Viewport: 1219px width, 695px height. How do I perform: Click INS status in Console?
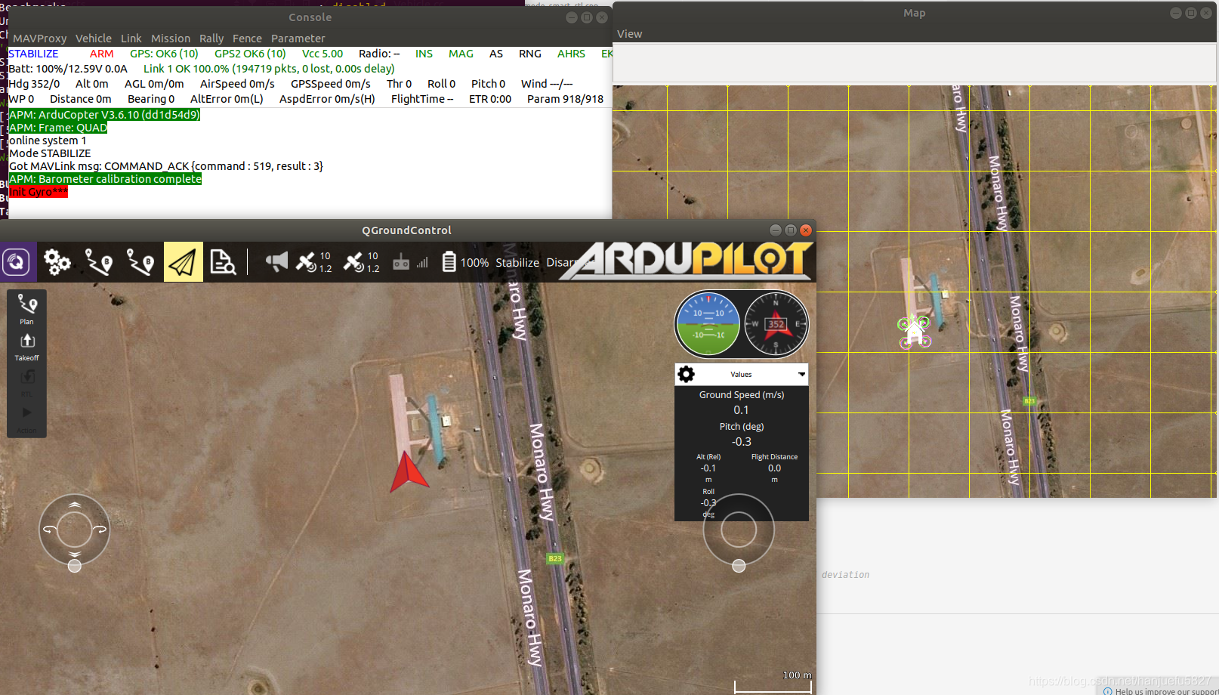coord(424,54)
